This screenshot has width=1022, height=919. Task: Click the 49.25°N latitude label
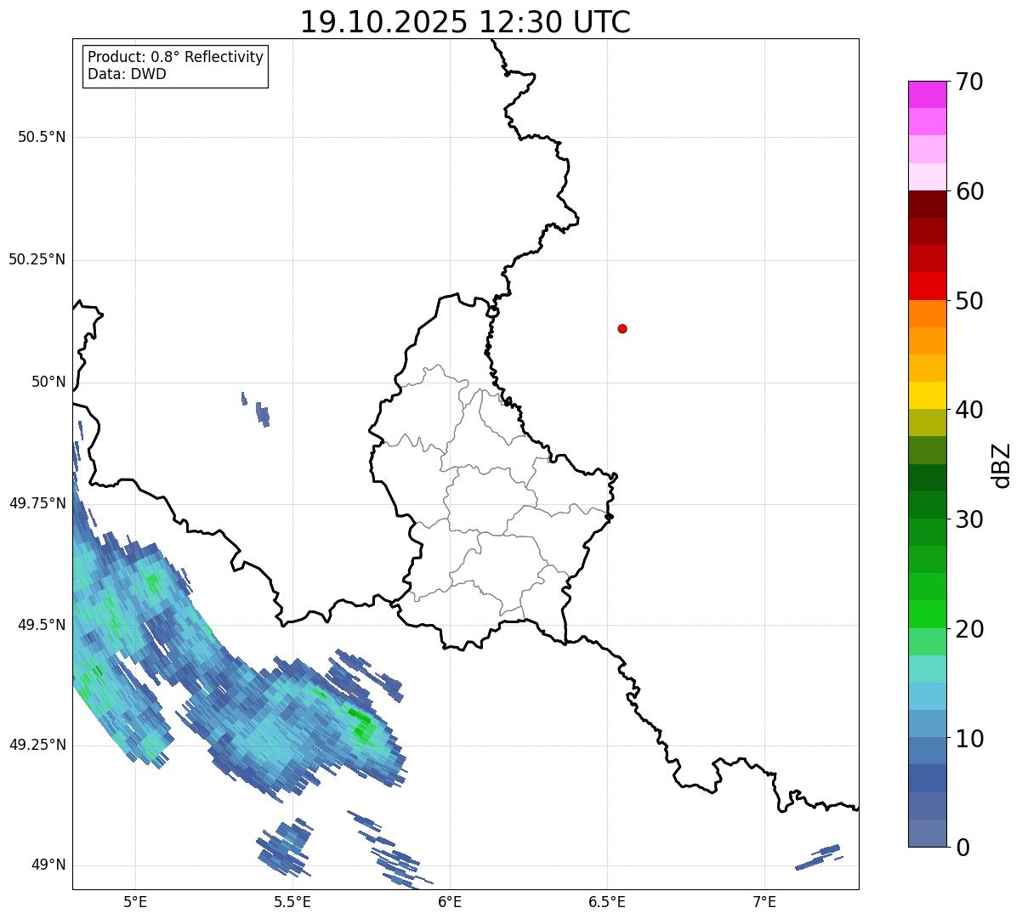point(37,745)
